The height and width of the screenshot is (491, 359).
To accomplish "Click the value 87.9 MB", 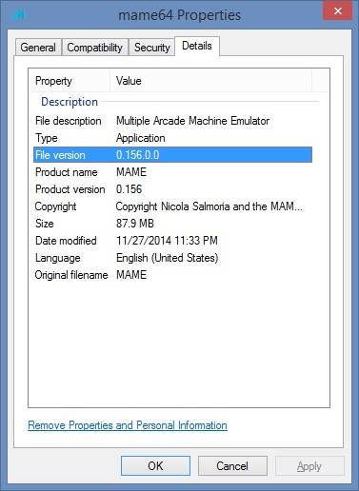I will [135, 224].
